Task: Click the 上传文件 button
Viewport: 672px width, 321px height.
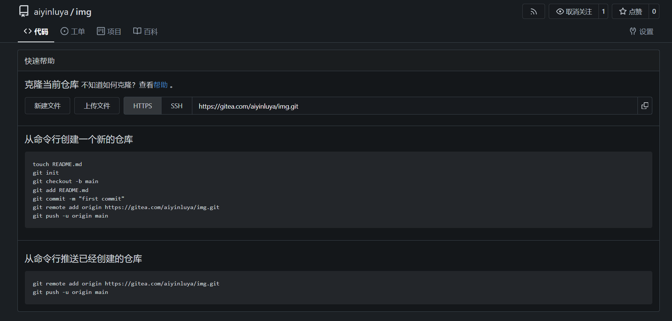Action: point(97,106)
